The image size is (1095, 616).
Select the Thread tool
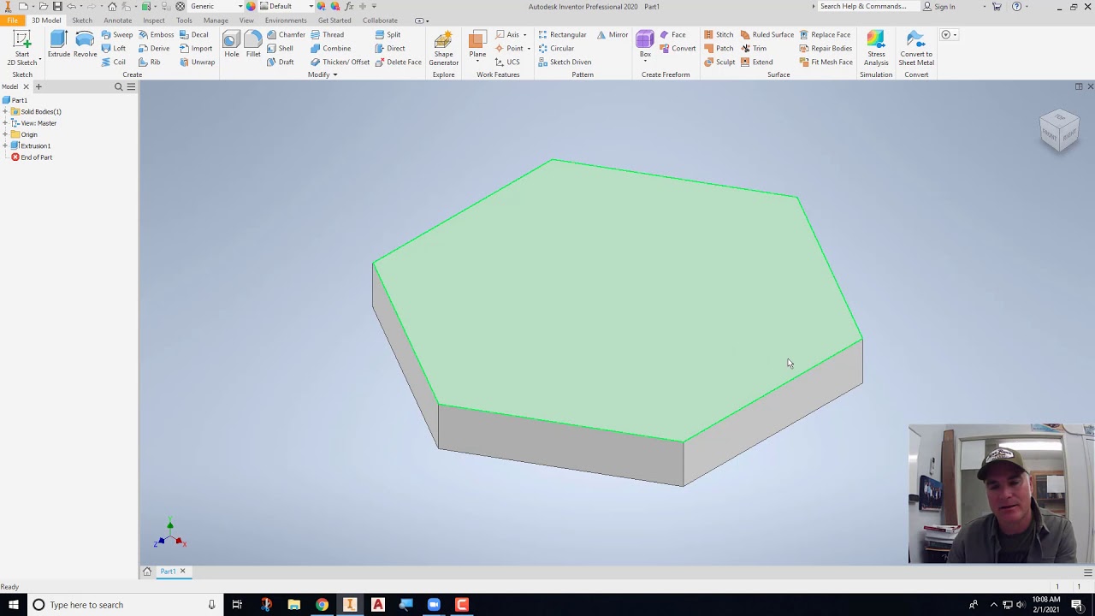click(328, 35)
